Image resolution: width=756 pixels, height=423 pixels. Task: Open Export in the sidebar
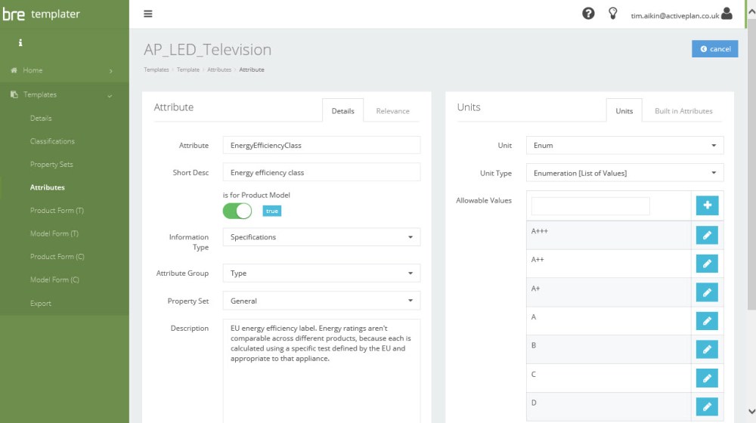pyautogui.click(x=41, y=304)
